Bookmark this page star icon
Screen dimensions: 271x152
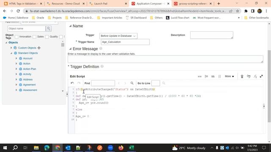click(x=238, y=11)
